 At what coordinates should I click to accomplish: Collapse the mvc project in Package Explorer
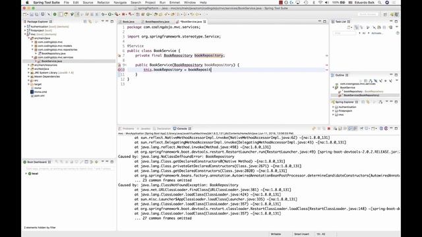(x=25, y=34)
